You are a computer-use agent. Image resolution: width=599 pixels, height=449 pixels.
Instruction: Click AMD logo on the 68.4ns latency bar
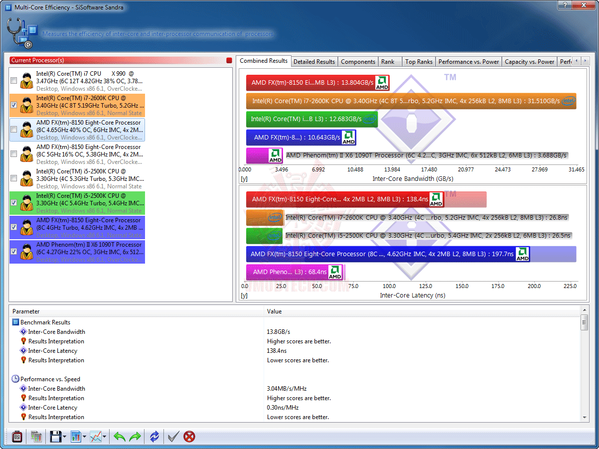[335, 273]
